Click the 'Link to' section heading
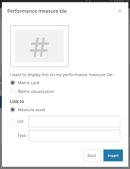130x169 pixels. point(17,102)
